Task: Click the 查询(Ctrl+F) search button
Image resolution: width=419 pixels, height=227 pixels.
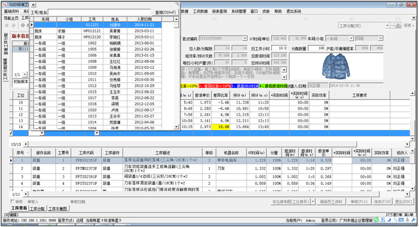Action: coord(165,12)
